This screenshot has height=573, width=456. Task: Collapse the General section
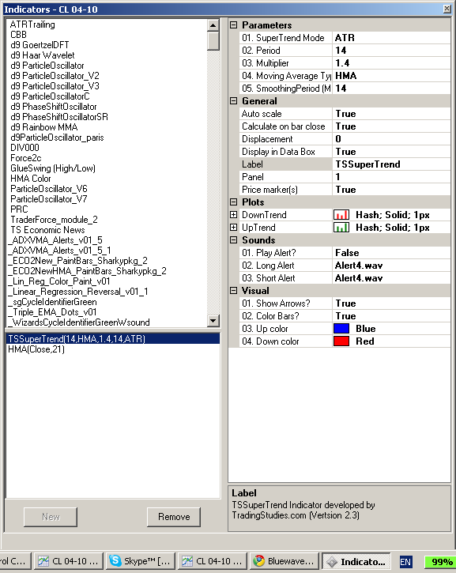pyautogui.click(x=233, y=101)
